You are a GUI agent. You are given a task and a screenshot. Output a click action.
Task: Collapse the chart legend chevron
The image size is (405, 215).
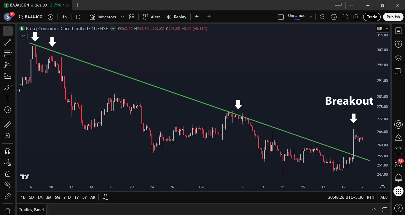(x=23, y=36)
